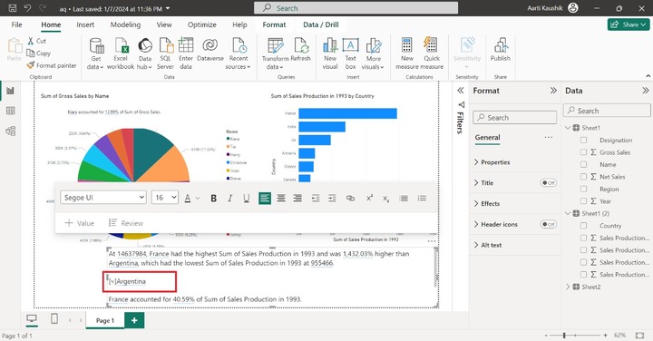Open the Segoe UI font dropdown
This screenshot has height=341, width=653.
pyautogui.click(x=103, y=198)
